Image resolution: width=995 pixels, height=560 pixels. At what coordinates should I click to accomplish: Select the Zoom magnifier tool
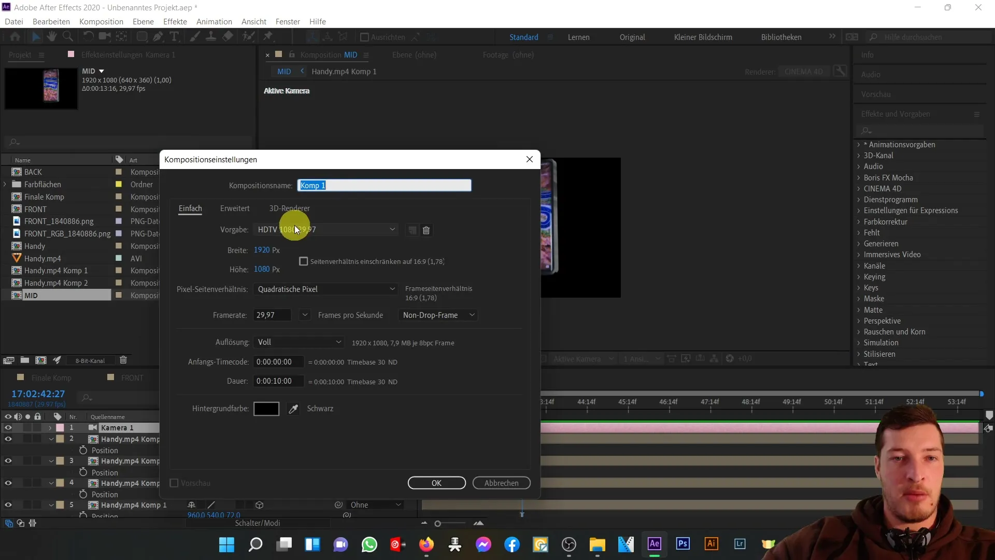pos(68,37)
